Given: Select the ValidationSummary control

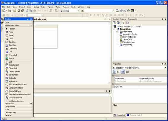Looking at the screenshot, I should (18, 101).
